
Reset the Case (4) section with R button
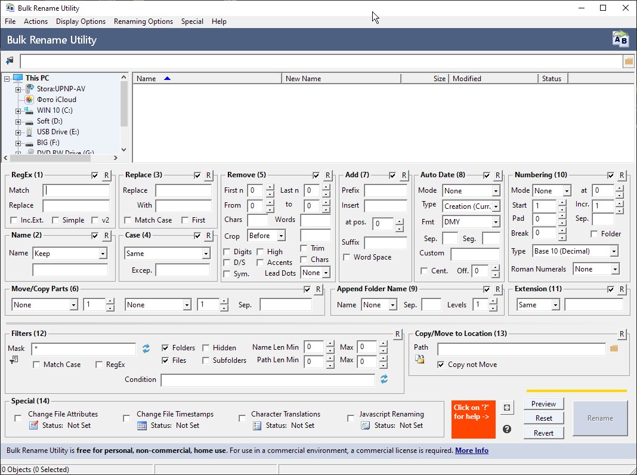208,236
